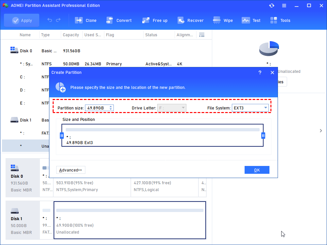
Task: Click the 49.89GB Ext3 partition block
Action: pyautogui.click(x=163, y=136)
